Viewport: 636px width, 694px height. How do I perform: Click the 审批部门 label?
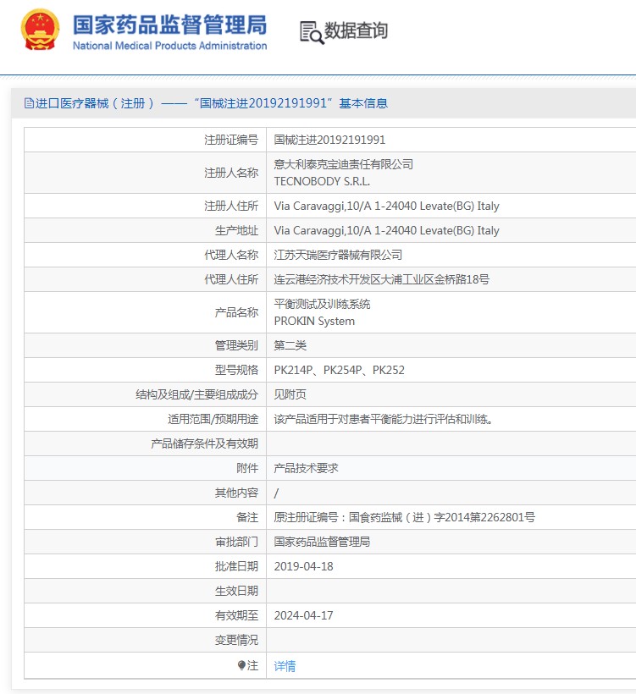236,542
